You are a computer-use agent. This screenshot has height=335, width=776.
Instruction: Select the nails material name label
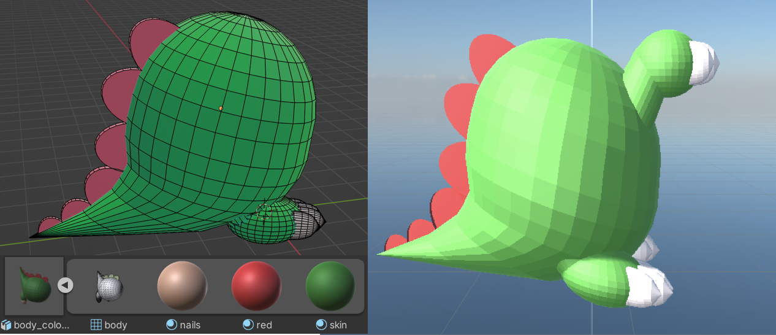[x=190, y=325]
